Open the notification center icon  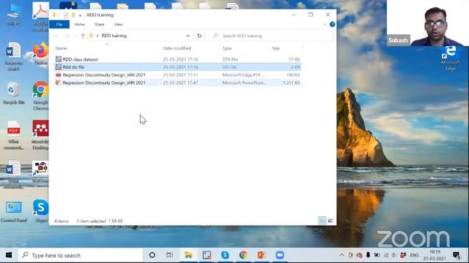point(457,255)
